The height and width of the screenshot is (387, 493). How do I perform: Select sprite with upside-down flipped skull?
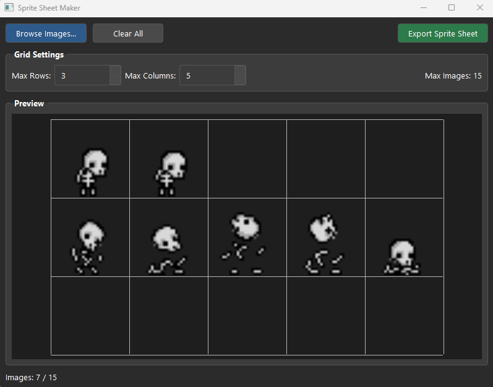click(324, 244)
